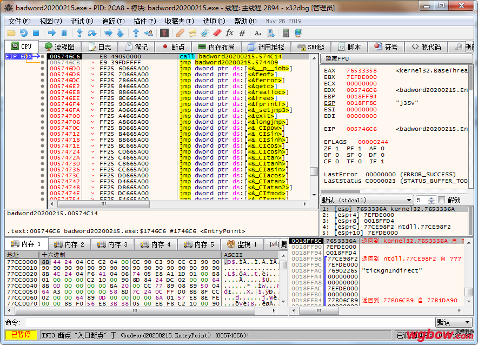Toggle the 解锁 checkbox
This screenshot has height=345, width=478.
click(x=441, y=200)
